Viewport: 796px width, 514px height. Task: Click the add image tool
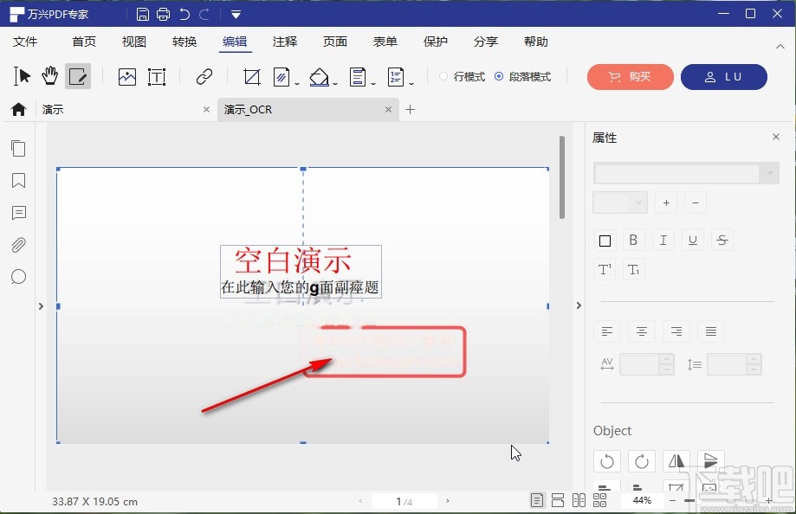[127, 77]
